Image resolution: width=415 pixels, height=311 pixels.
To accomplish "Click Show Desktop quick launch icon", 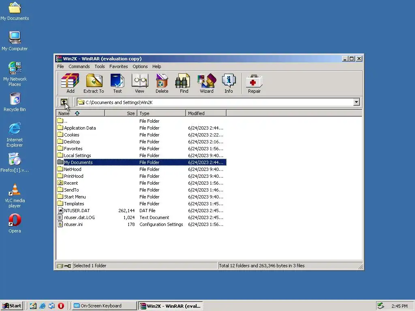I will (33, 306).
